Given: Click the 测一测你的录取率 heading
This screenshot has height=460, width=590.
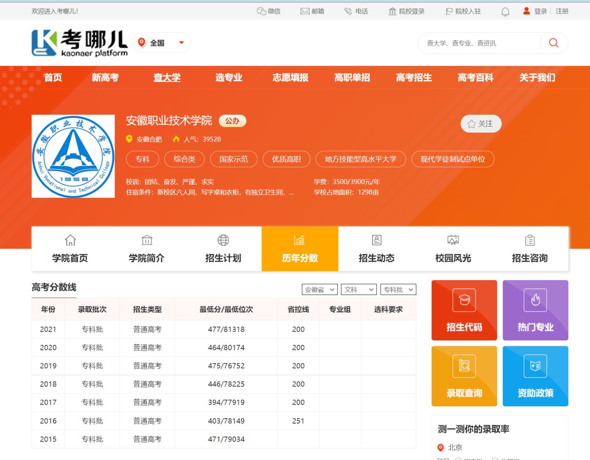Looking at the screenshot, I should tap(473, 429).
